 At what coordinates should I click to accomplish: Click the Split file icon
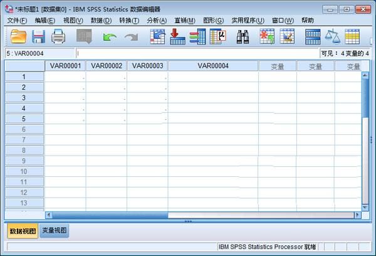(x=313, y=36)
